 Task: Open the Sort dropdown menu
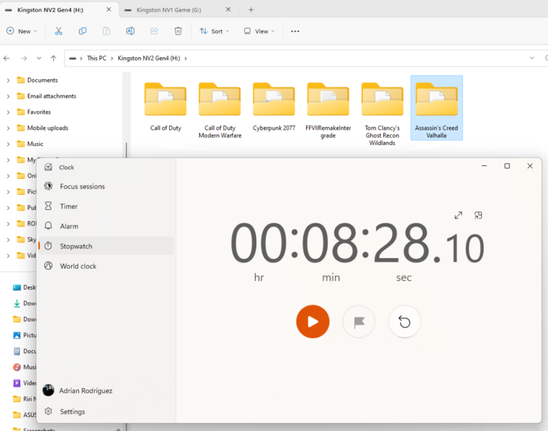tap(214, 31)
